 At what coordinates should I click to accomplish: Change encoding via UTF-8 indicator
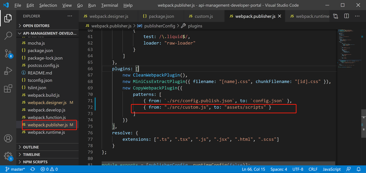297,169
